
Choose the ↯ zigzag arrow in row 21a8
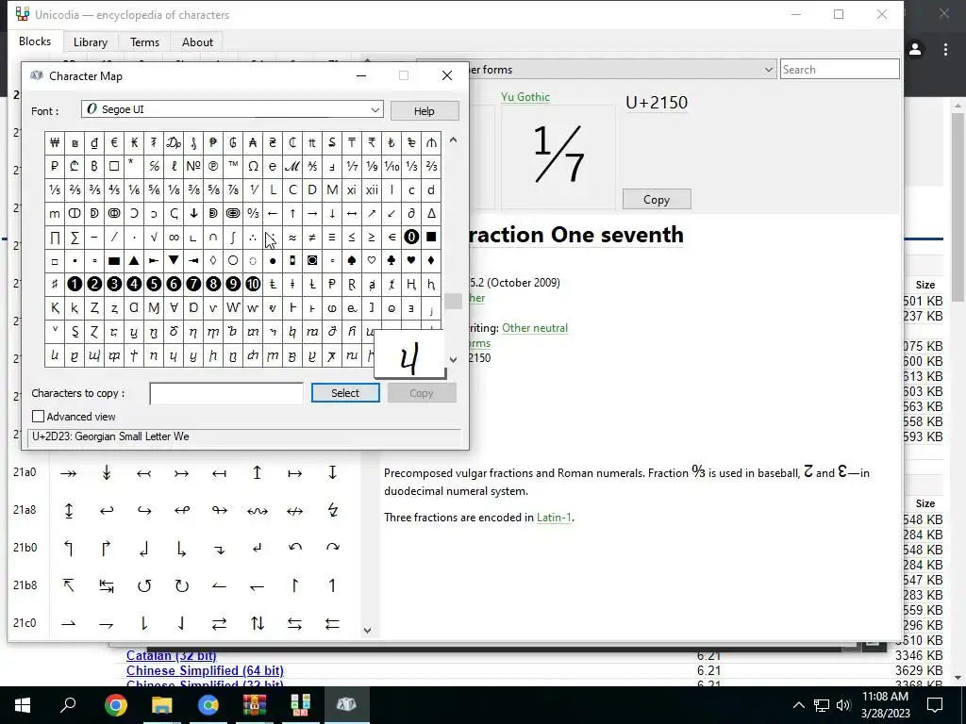click(x=333, y=510)
